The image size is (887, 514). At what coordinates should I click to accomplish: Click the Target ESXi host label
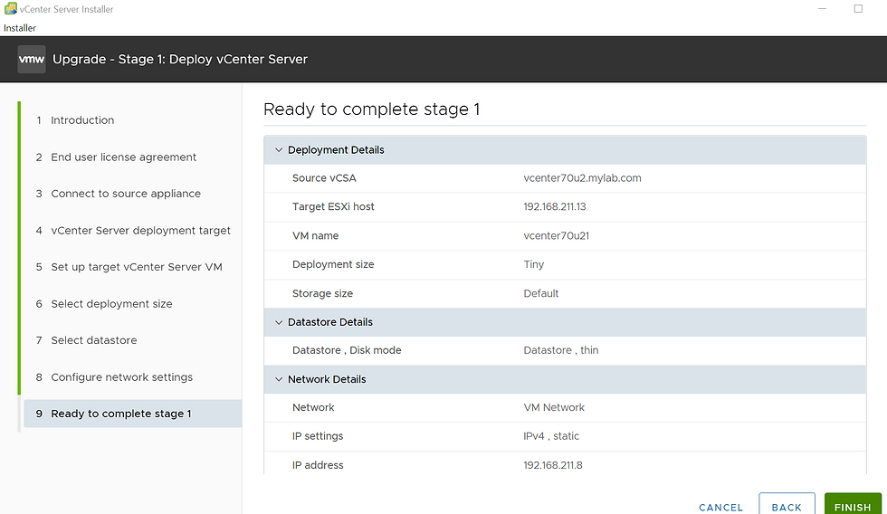pos(333,206)
